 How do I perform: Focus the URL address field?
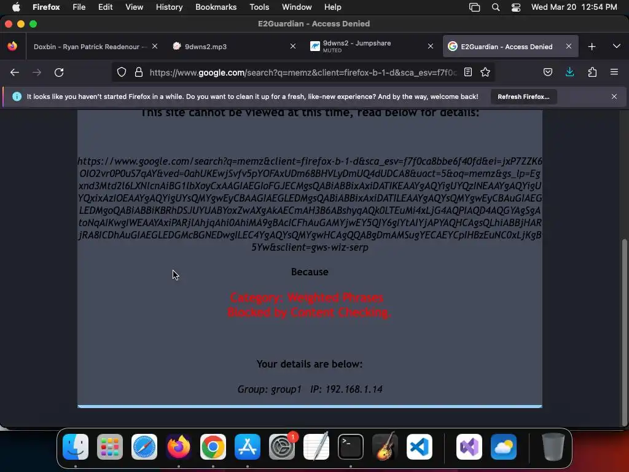(x=303, y=73)
